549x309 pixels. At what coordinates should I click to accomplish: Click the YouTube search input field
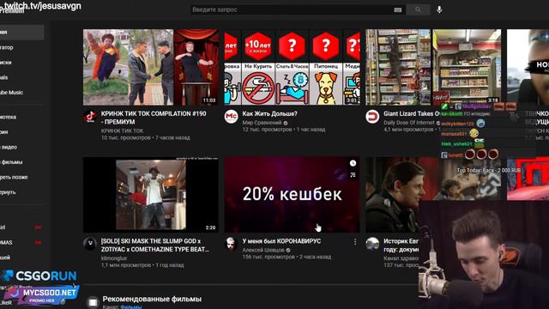293,9
